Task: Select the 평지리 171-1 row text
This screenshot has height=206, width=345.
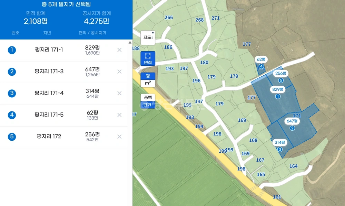Action: pos(49,50)
